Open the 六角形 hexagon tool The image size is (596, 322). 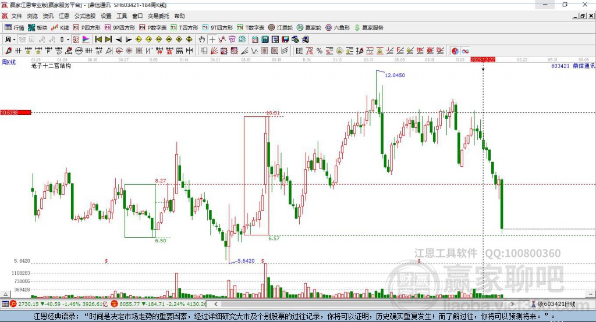point(338,28)
